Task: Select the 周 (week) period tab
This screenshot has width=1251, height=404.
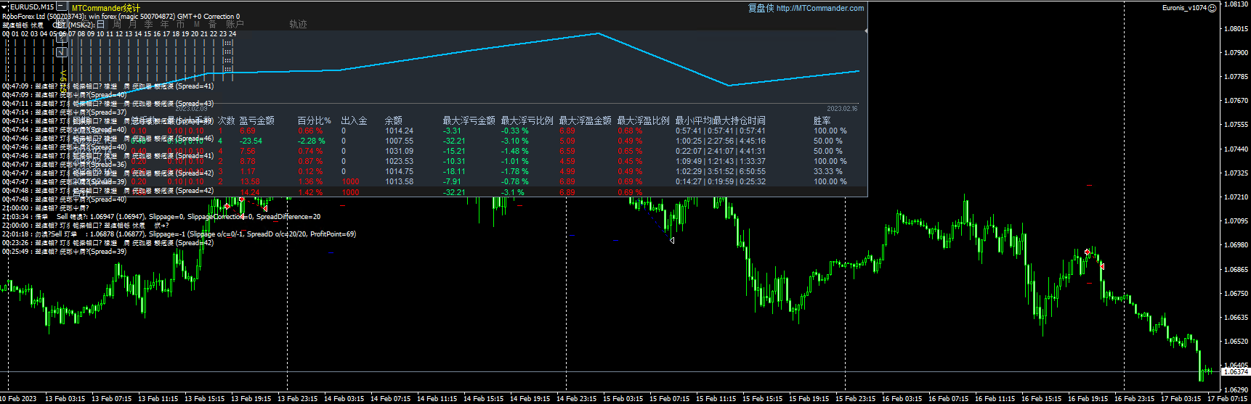Action: click(116, 25)
